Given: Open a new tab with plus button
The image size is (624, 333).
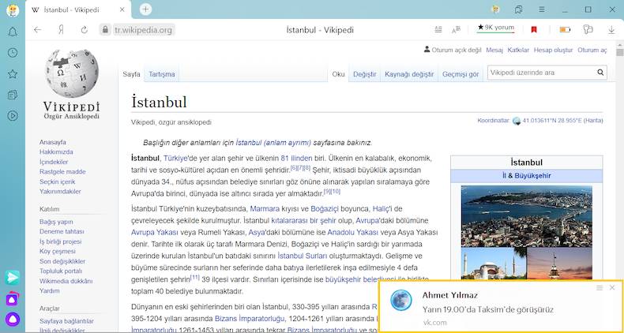Looking at the screenshot, I should coord(145,9).
